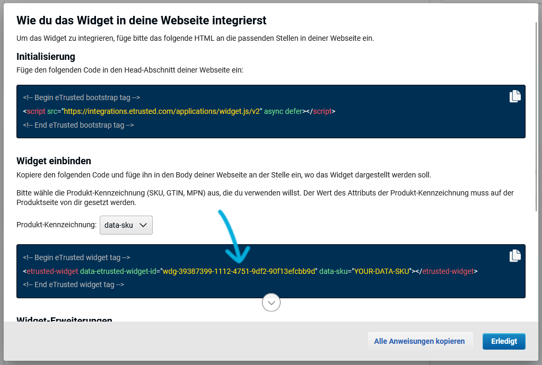Click the dialog's vertical scrollbar

pos(537,117)
